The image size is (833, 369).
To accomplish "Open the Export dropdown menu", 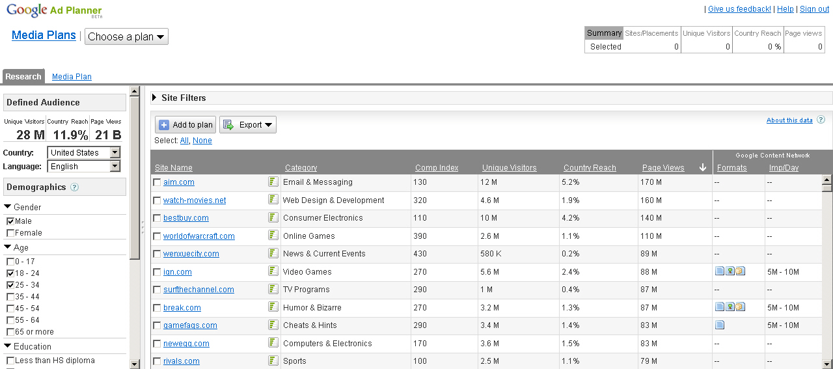I will pyautogui.click(x=248, y=125).
